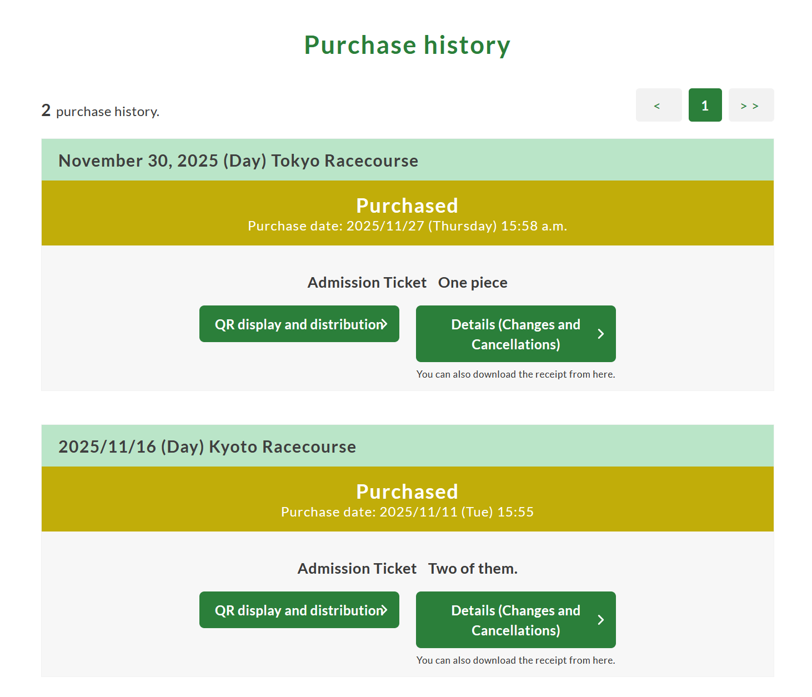Click the Purchased status label for Tokyo Racecourse

point(407,205)
